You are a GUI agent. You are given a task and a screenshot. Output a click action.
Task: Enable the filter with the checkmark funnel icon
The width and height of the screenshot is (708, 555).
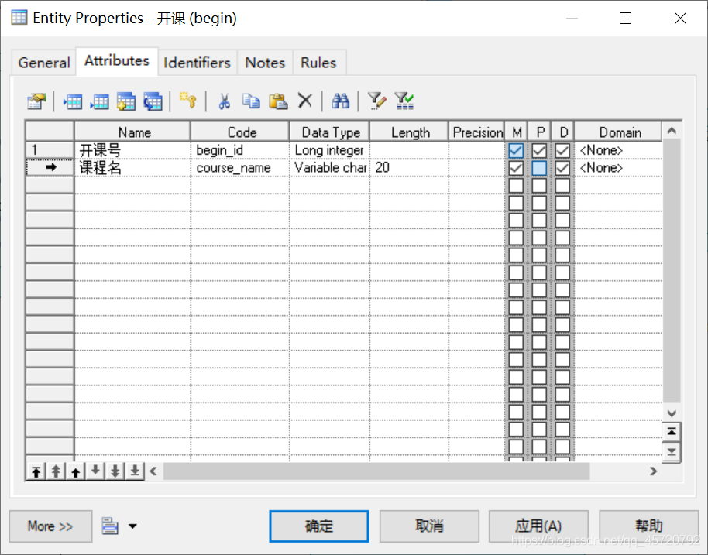pos(404,101)
